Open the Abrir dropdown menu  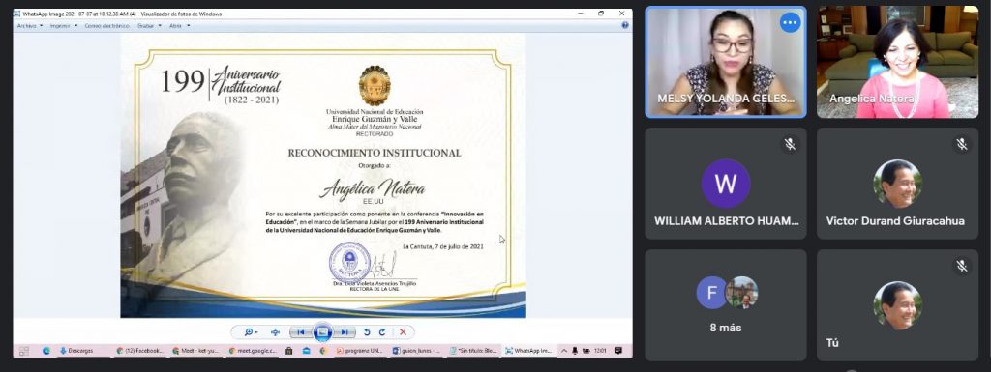[x=179, y=26]
